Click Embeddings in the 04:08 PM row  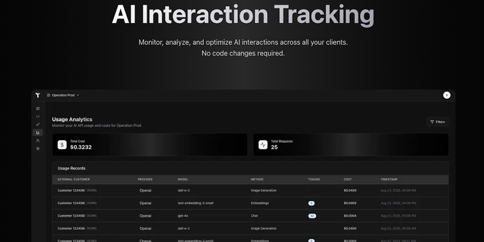(x=260, y=203)
